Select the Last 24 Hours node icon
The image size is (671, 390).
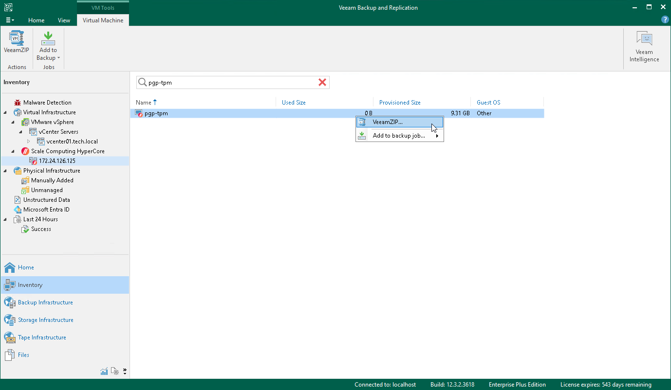[x=18, y=219]
